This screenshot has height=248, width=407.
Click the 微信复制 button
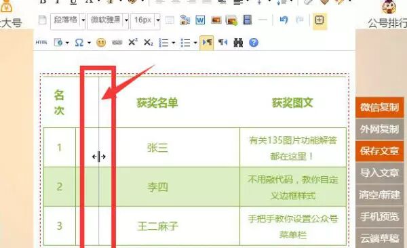pos(379,107)
